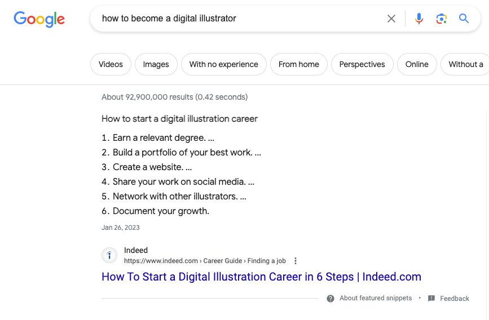This screenshot has width=489, height=320.
Task: Open the three-dot menu beside Indeed URL
Action: point(296,261)
